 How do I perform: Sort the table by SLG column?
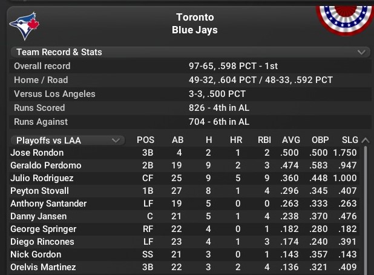click(347, 141)
